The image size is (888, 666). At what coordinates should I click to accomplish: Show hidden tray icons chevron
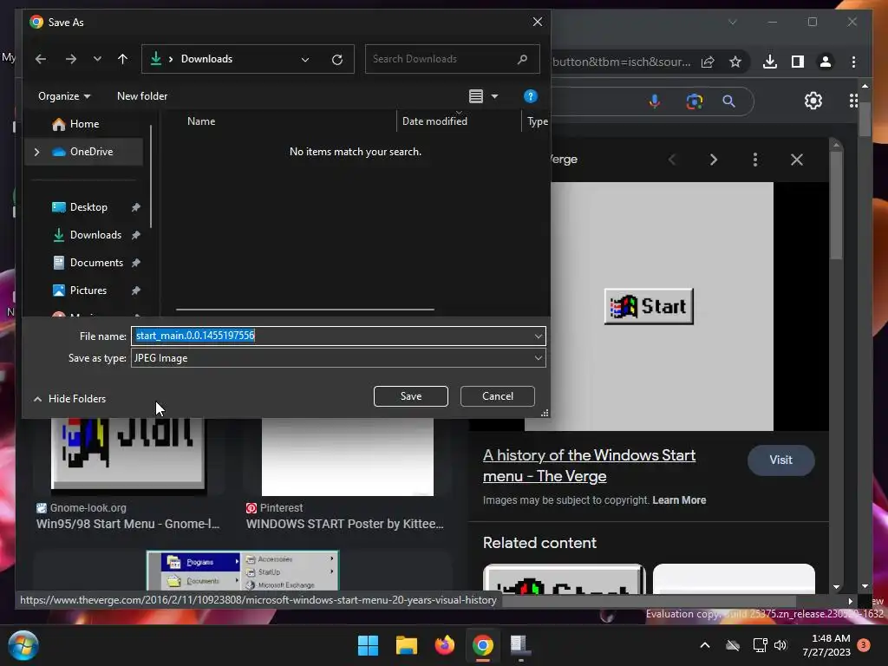(x=704, y=645)
